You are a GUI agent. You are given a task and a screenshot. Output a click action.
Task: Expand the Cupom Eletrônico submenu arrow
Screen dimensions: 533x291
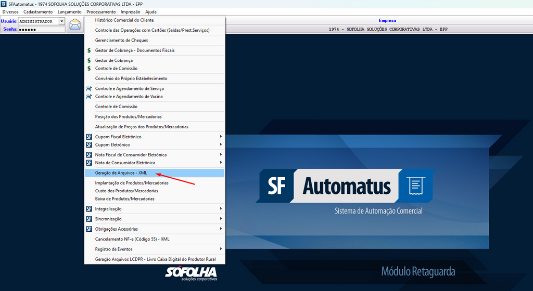point(221,145)
